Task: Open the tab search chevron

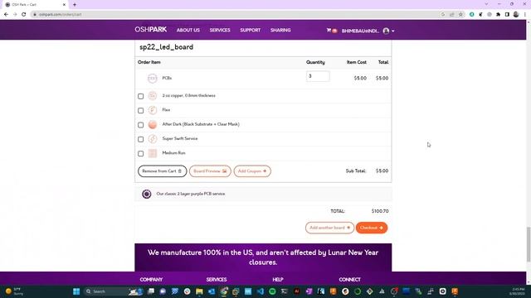Action: (486, 4)
